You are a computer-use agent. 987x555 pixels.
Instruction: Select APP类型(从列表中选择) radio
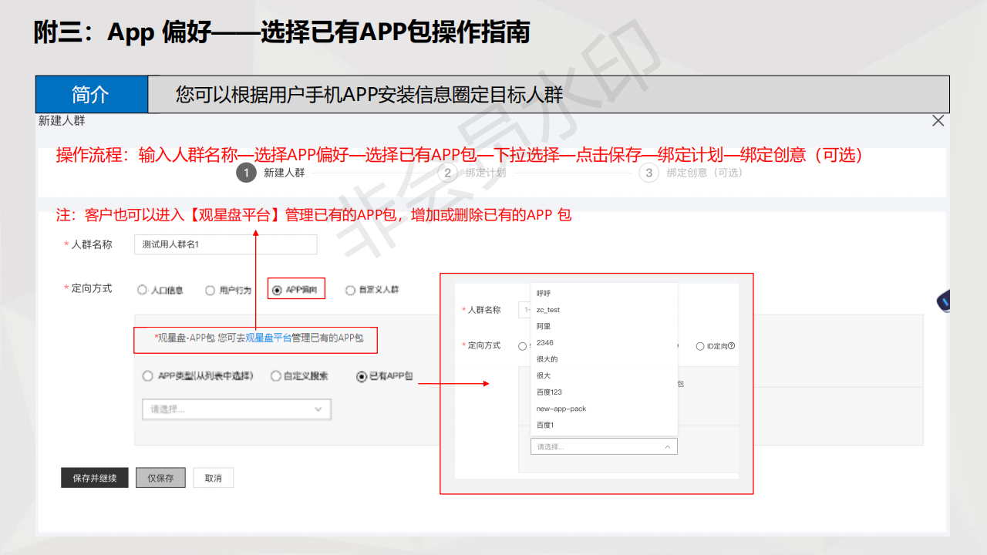click(147, 376)
